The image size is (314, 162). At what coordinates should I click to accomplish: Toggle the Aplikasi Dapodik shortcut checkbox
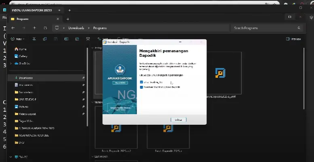pyautogui.click(x=141, y=87)
